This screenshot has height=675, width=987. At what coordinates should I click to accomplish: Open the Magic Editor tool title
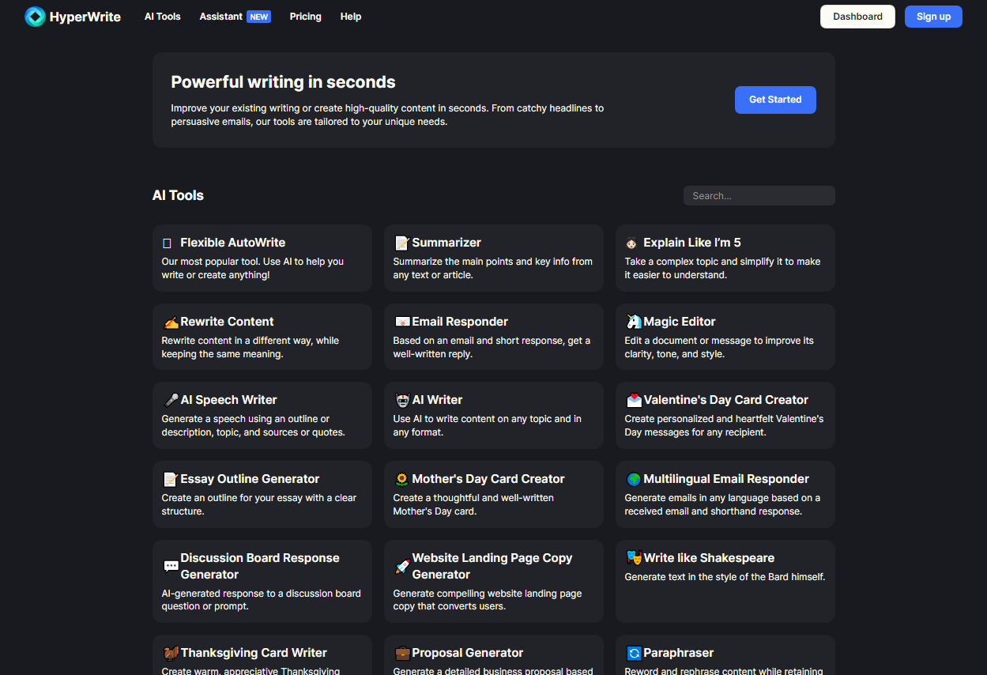click(x=680, y=322)
